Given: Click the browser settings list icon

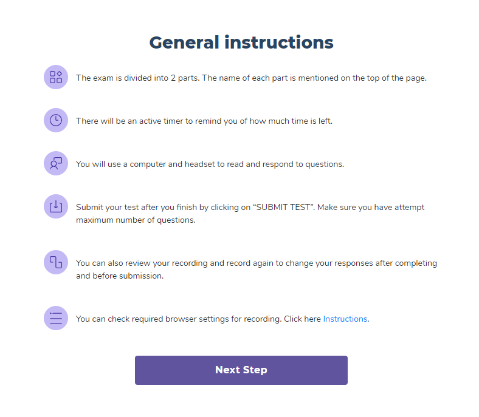Looking at the screenshot, I should coord(56,318).
